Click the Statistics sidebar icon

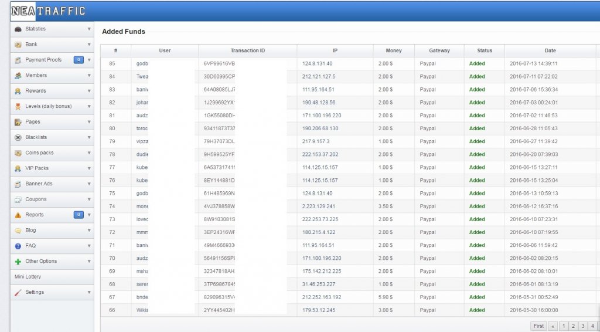(18, 29)
